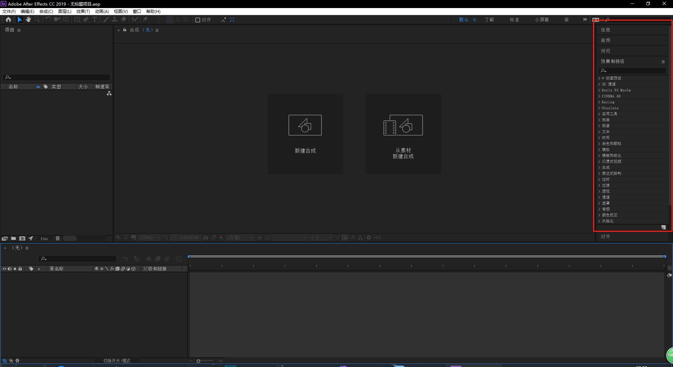Open the 信息 panel

coord(605,30)
